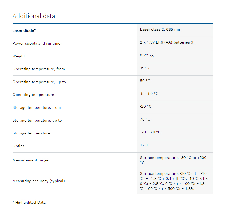The image size is (228, 213).
Task: Click the "Operating temperature, from" label
Action: click(x=38, y=69)
